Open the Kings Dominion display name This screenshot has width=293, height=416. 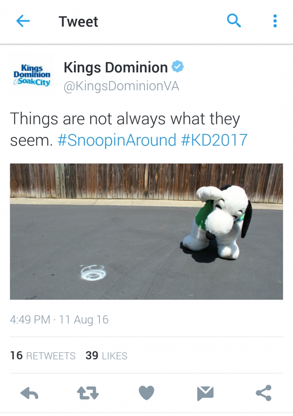[116, 67]
